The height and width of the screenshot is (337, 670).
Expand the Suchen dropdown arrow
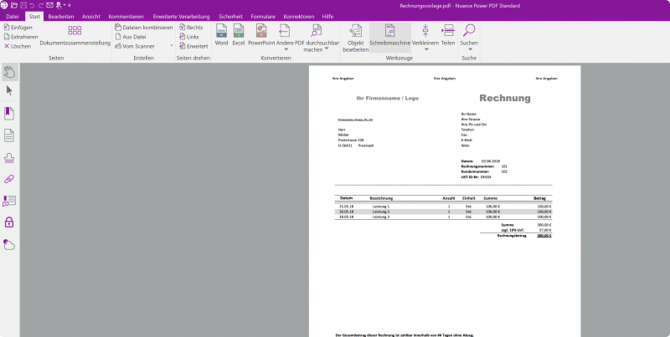(x=470, y=49)
